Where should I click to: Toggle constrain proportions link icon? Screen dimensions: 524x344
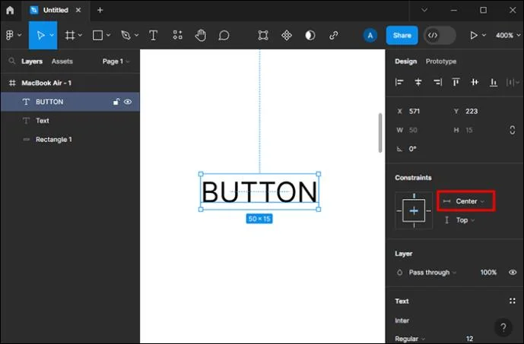point(513,130)
